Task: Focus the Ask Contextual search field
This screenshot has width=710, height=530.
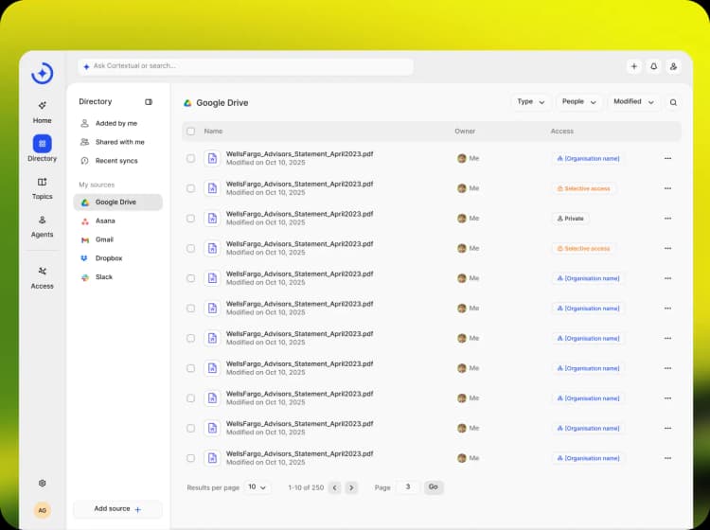Action: tap(245, 66)
